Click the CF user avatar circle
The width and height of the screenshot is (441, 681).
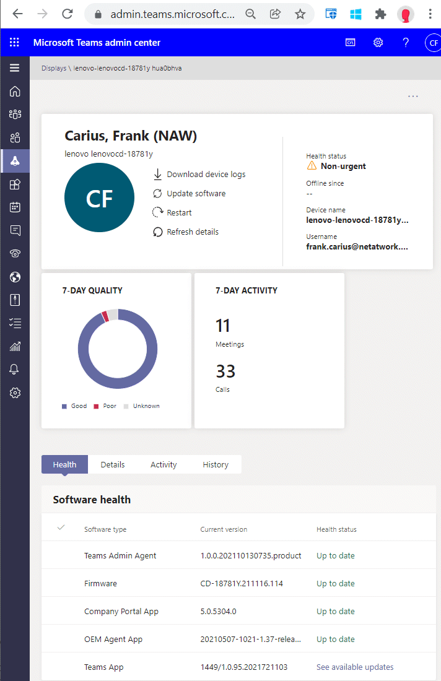[x=100, y=197]
